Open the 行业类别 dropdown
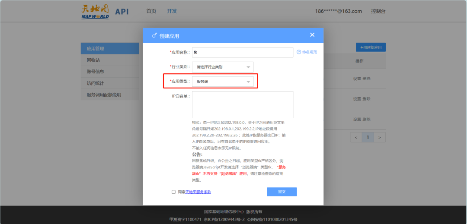 223,67
